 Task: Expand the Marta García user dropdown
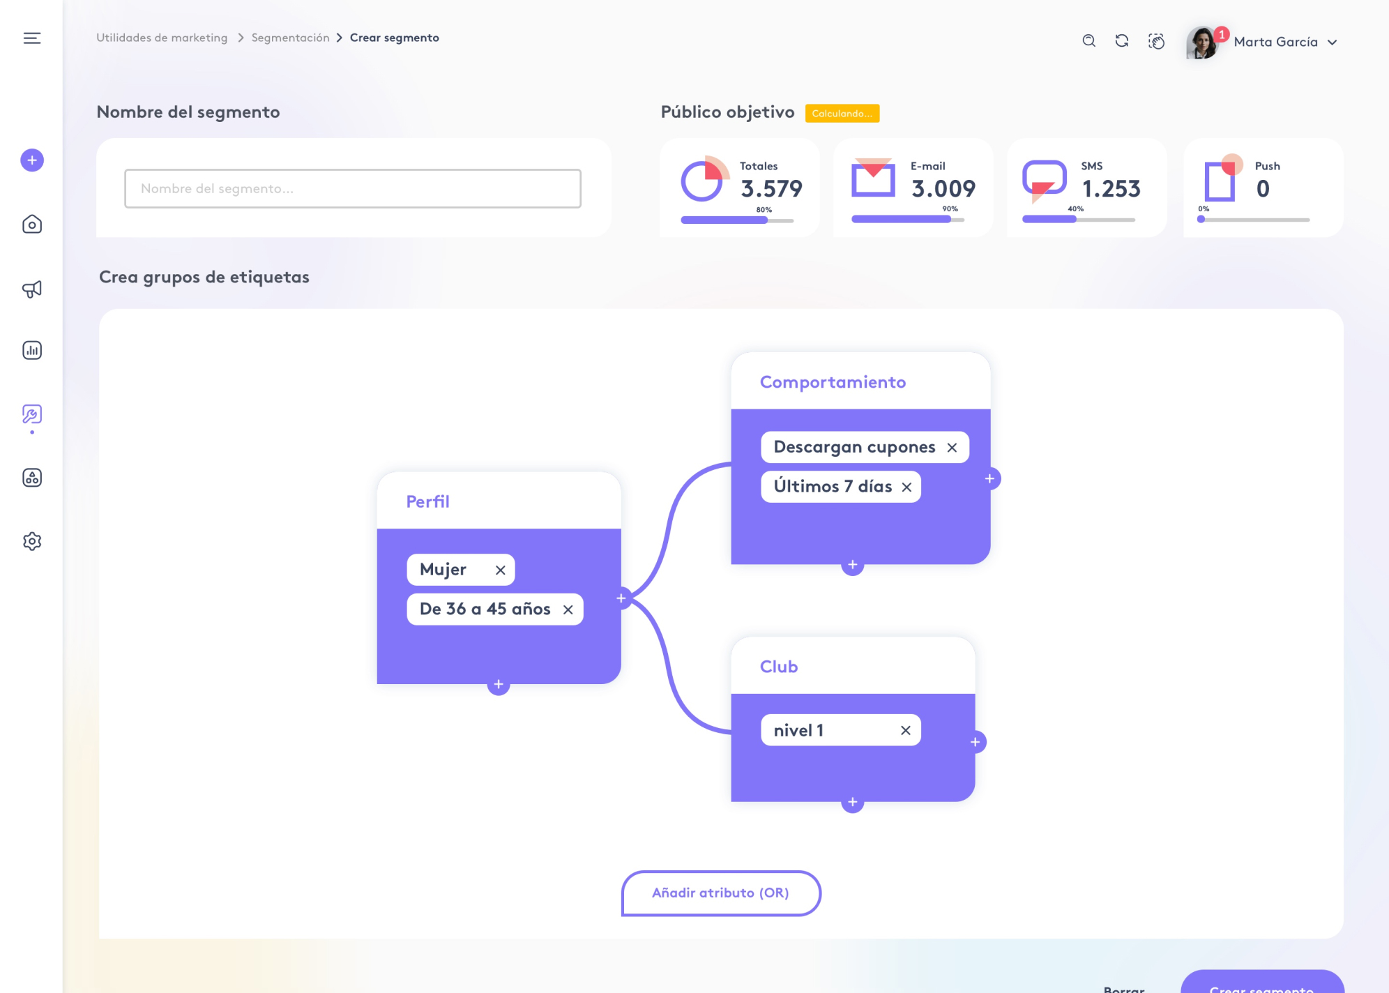tap(1333, 43)
